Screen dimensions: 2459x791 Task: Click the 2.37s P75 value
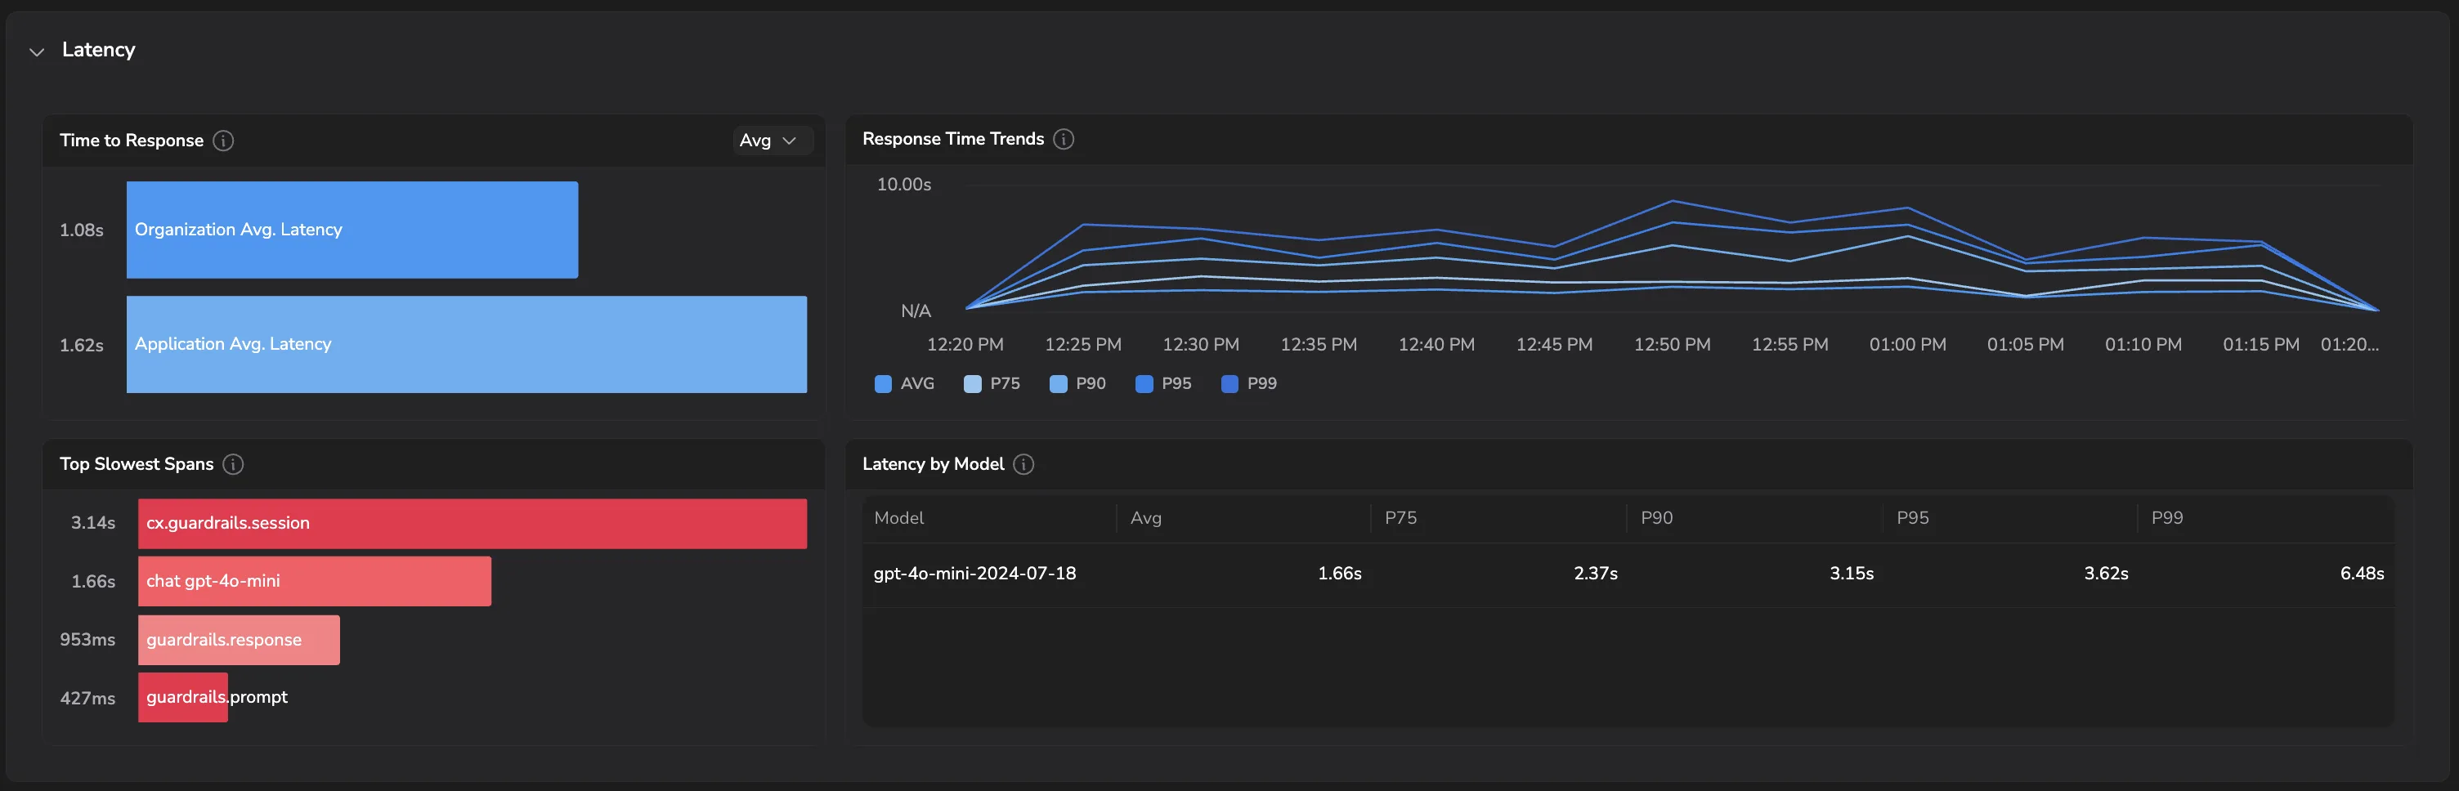coord(1595,574)
